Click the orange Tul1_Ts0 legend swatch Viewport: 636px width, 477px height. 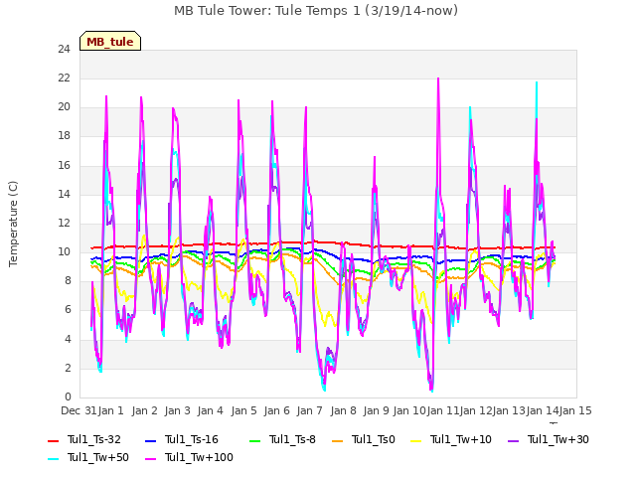(338, 440)
